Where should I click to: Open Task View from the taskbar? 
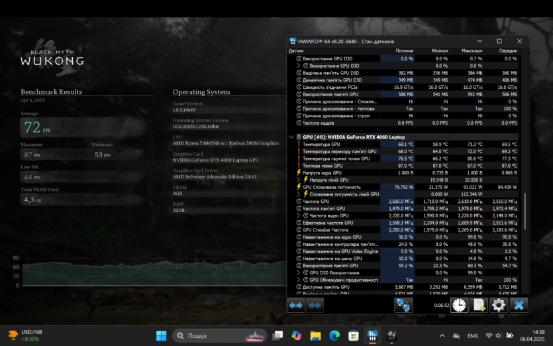(277, 335)
